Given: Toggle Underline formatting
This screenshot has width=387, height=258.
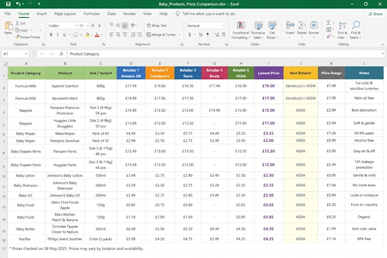Looking at the screenshot, I should [x=64, y=35].
